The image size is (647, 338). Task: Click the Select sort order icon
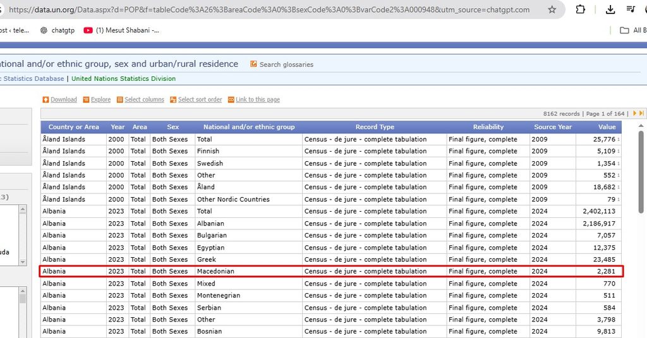(173, 99)
